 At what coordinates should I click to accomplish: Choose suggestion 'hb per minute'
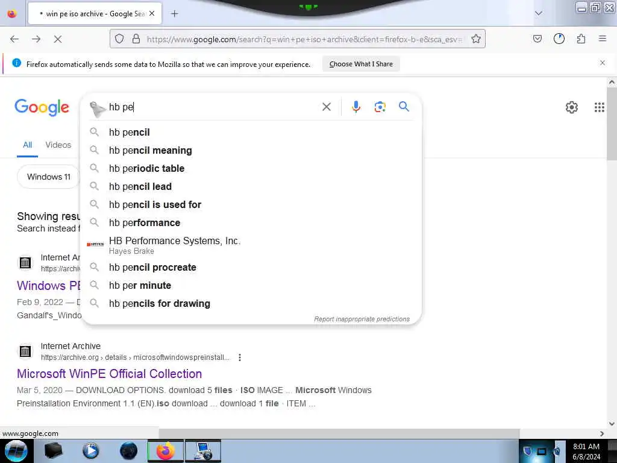point(251,285)
